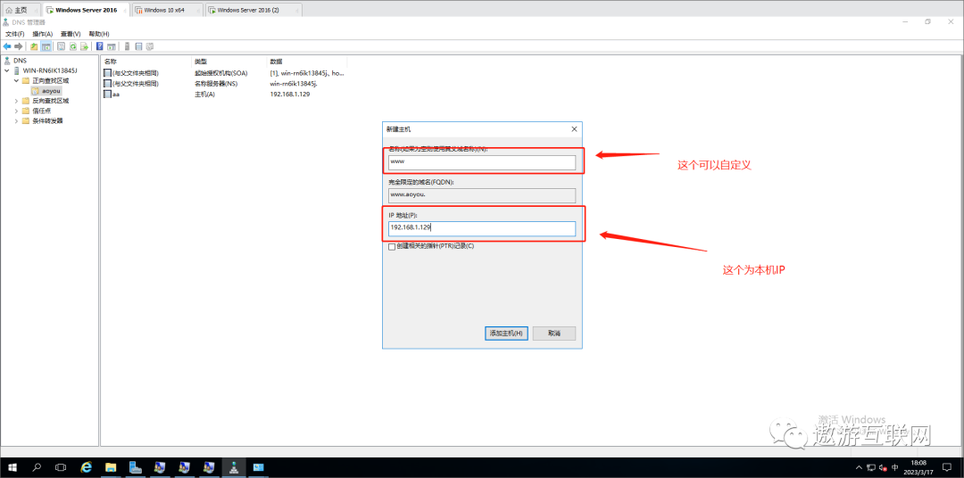Switch to the Windows 10 x64 tab

[x=167, y=10]
